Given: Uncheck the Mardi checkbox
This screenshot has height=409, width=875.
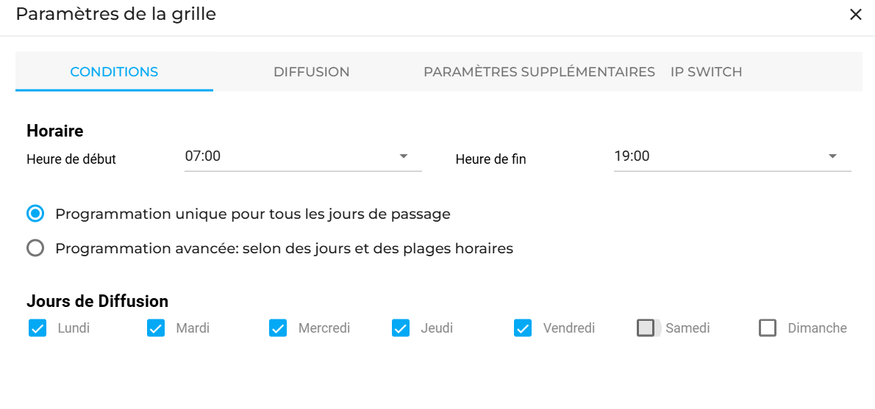Looking at the screenshot, I should (x=156, y=328).
